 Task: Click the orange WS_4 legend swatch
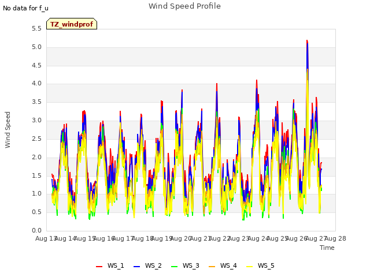212,267
